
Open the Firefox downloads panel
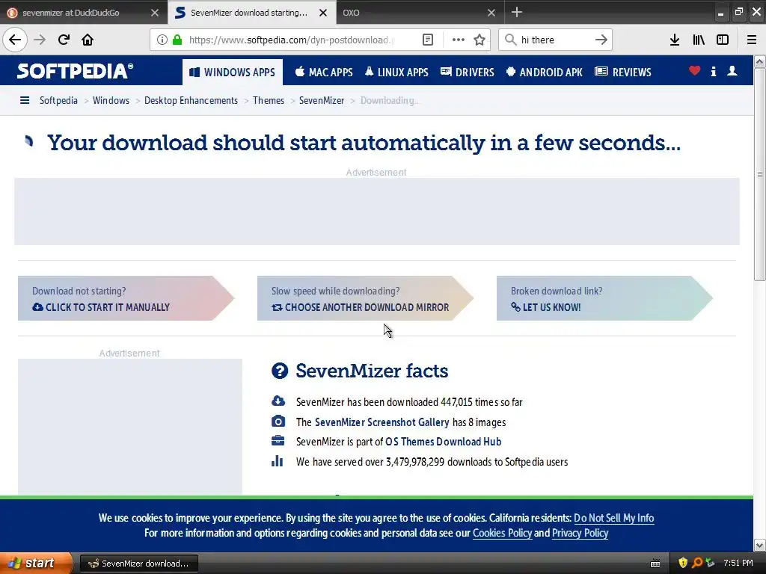click(x=675, y=40)
